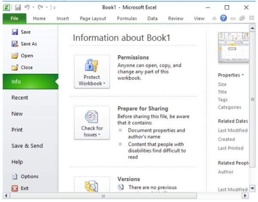The height and width of the screenshot is (202, 258).
Task: Click the workbook Close Window icon in the ribbon
Action: pyautogui.click(x=252, y=18)
